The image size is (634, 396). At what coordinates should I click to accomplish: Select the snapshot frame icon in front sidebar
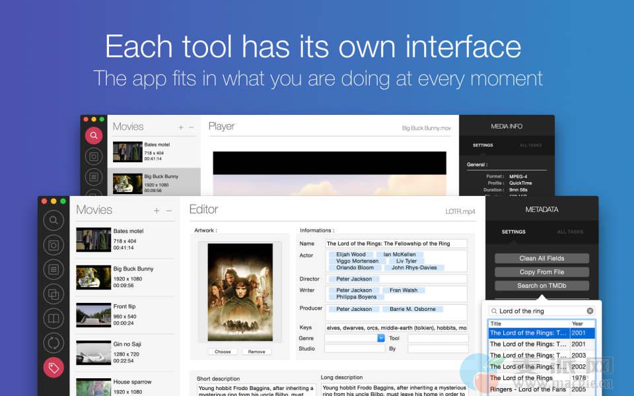[53, 245]
